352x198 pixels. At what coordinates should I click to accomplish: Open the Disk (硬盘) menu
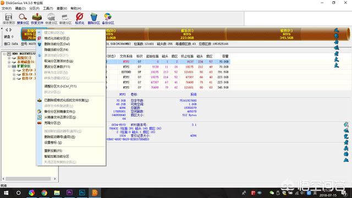click(x=20, y=8)
